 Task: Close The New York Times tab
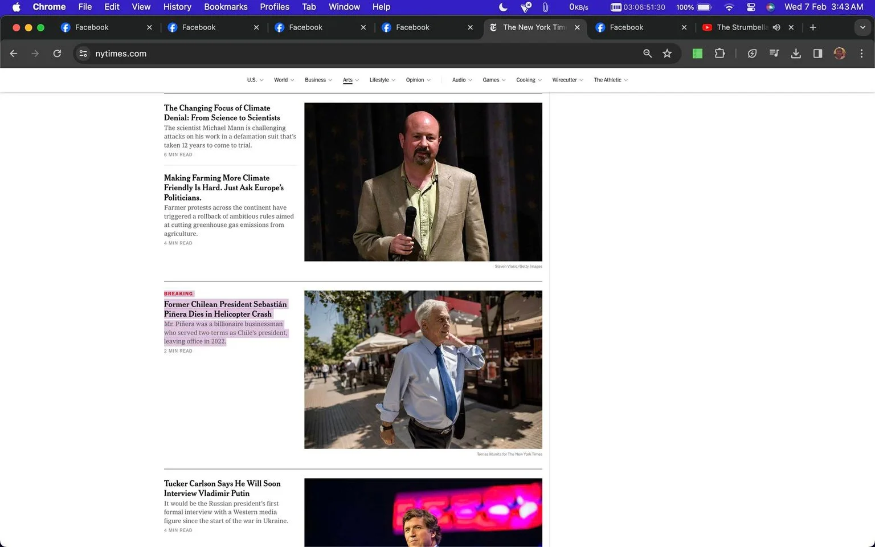pos(577,27)
